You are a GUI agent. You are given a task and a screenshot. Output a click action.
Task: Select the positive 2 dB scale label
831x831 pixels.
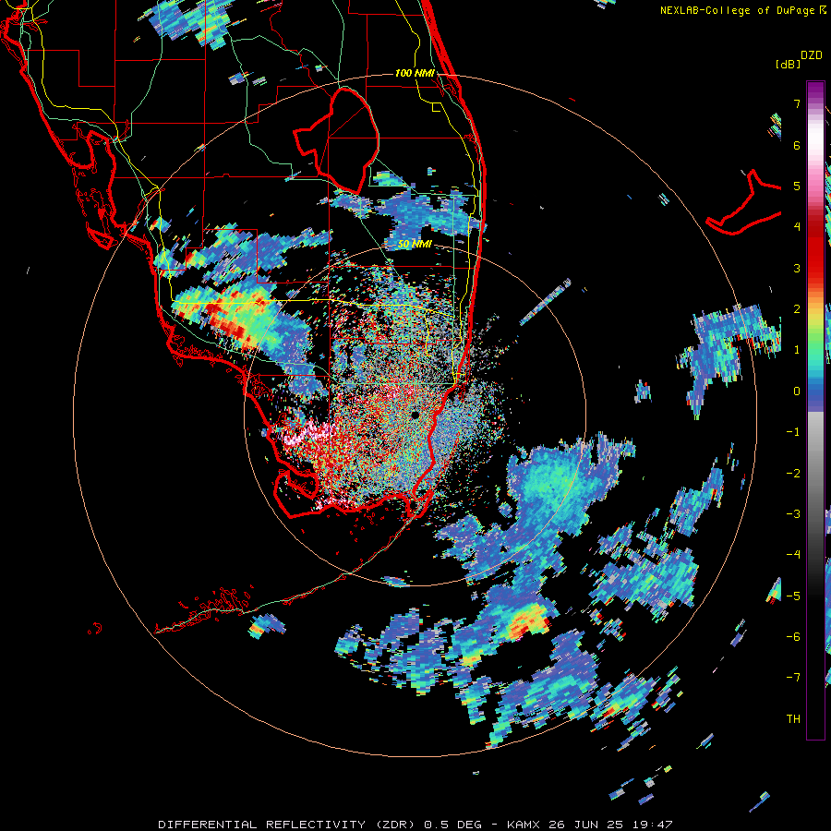[x=797, y=309]
